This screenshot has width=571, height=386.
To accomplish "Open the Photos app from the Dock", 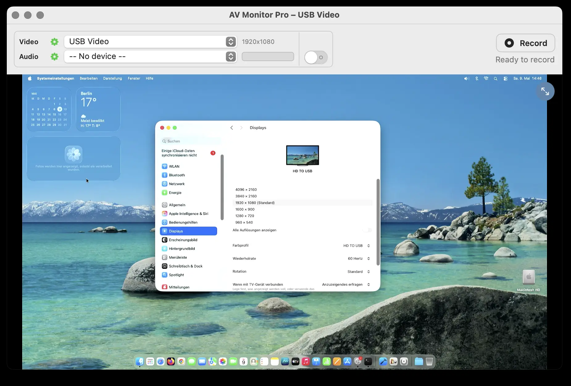I will click(x=223, y=361).
